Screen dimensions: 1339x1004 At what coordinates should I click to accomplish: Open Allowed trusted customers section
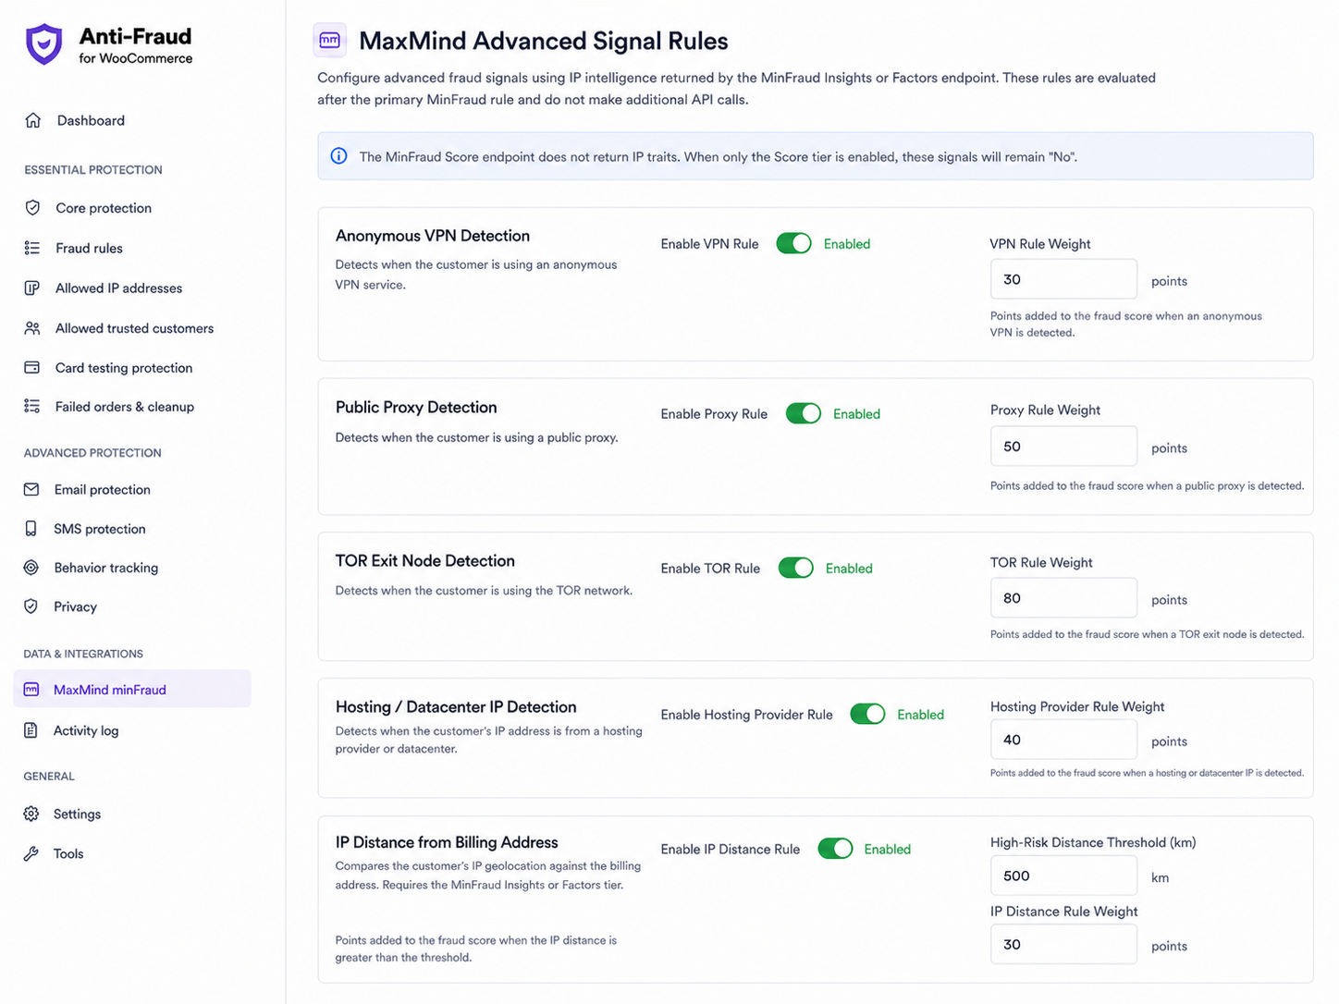132,328
